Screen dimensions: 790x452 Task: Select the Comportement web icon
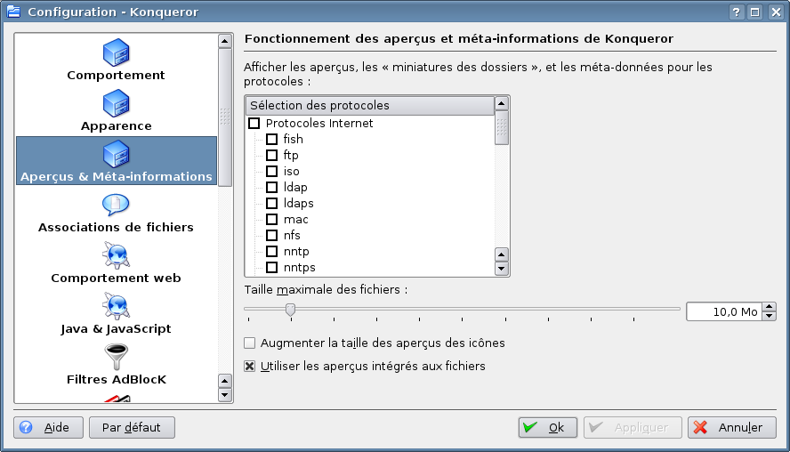[116, 257]
